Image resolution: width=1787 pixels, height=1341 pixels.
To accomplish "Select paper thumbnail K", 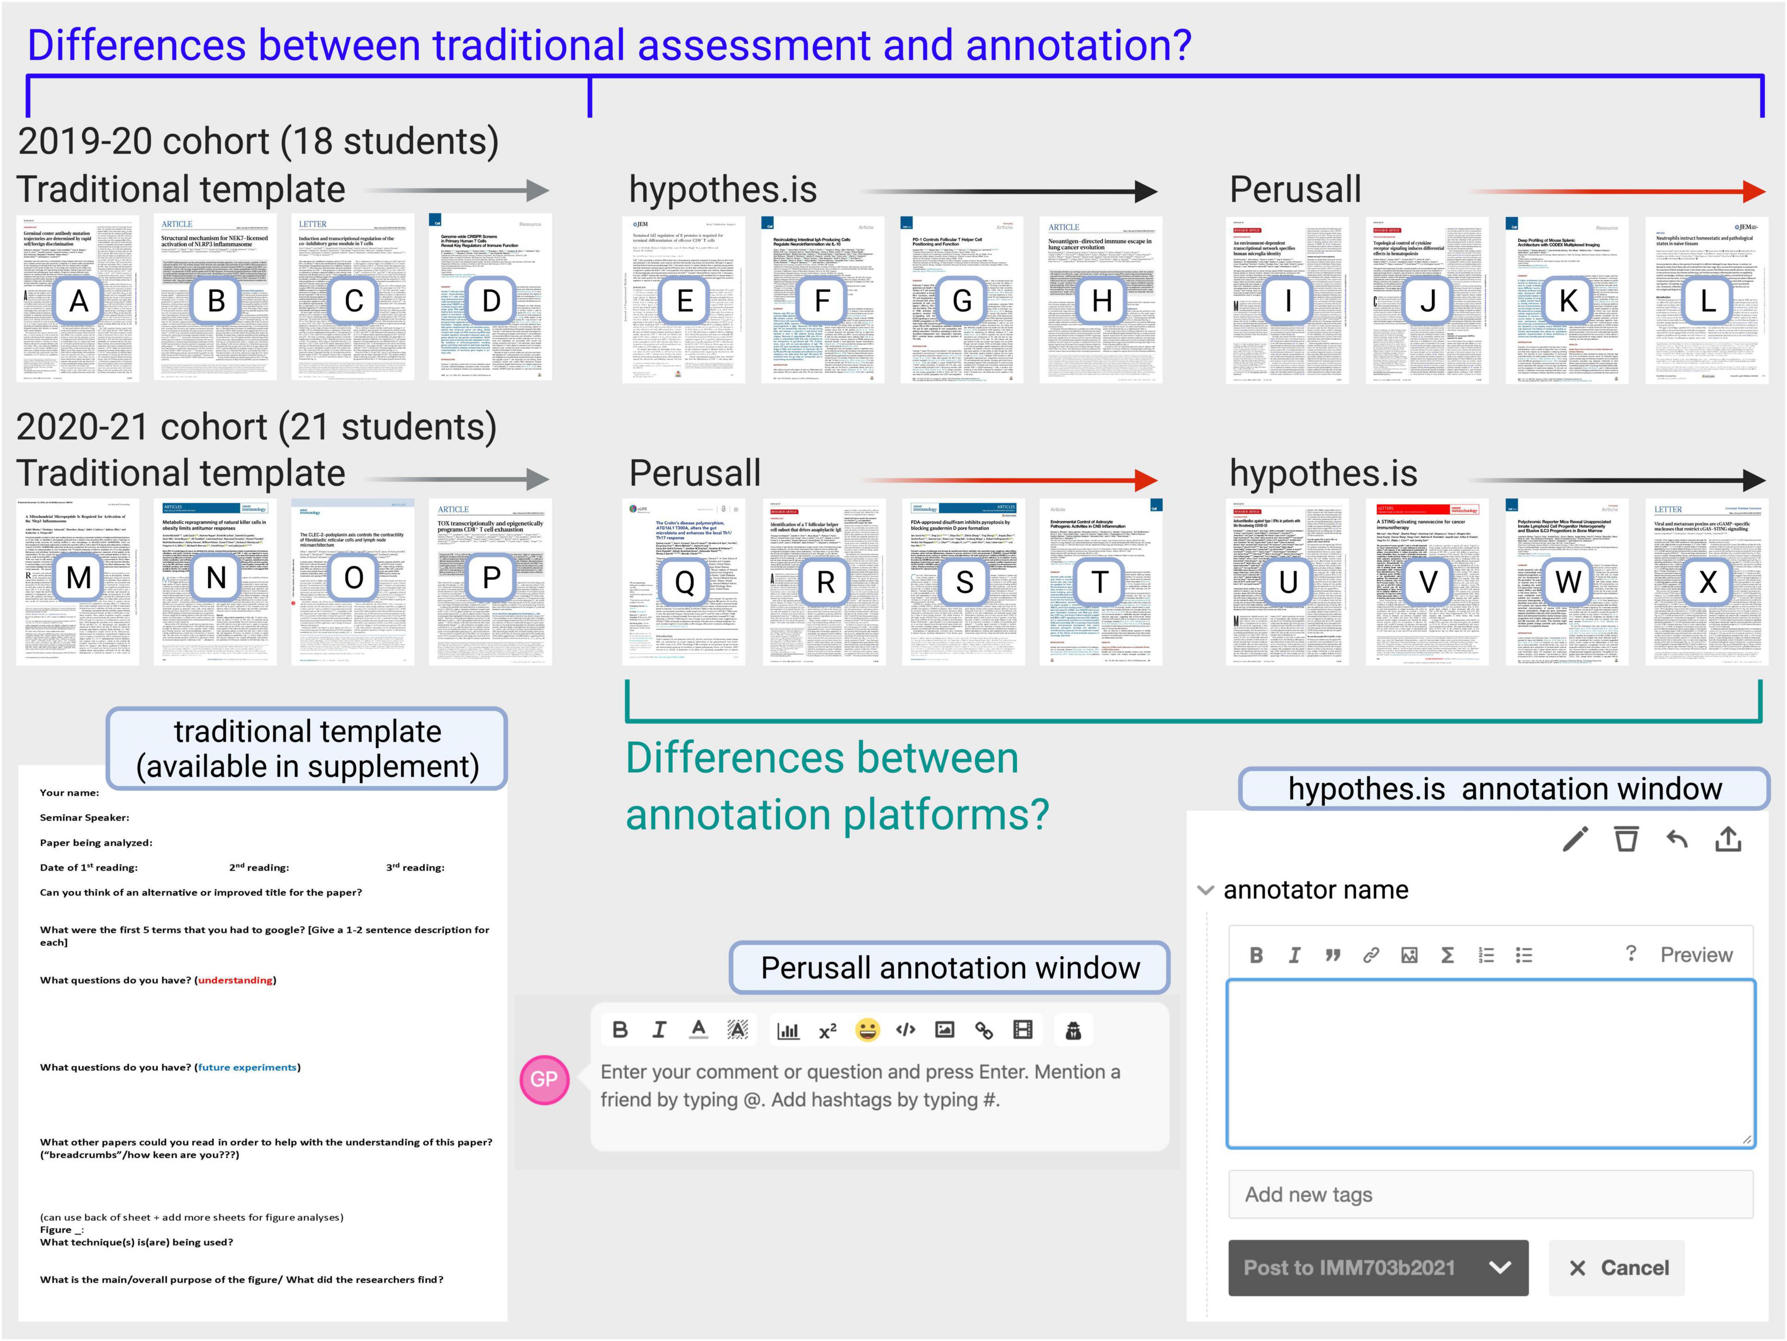I will pos(1567,300).
